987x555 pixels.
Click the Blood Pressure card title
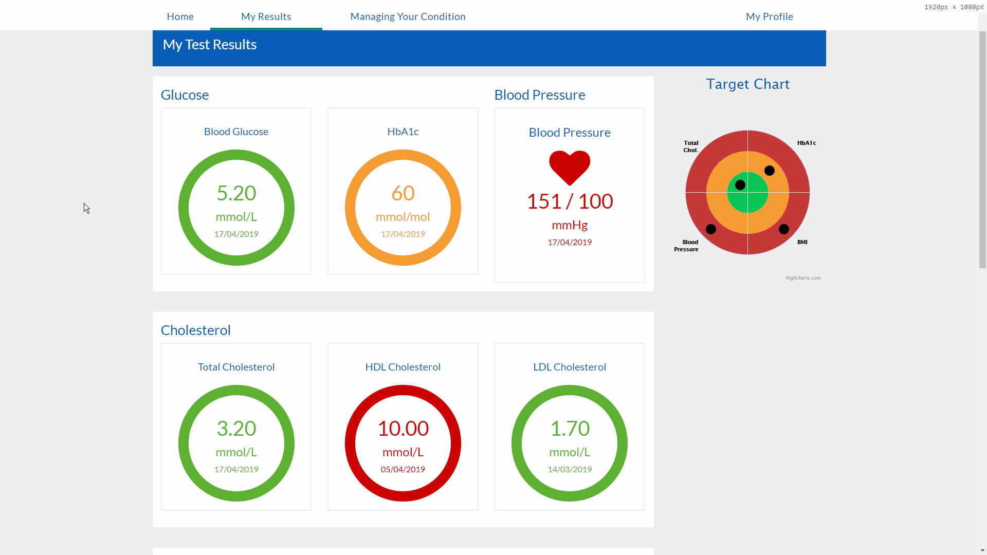tap(570, 133)
